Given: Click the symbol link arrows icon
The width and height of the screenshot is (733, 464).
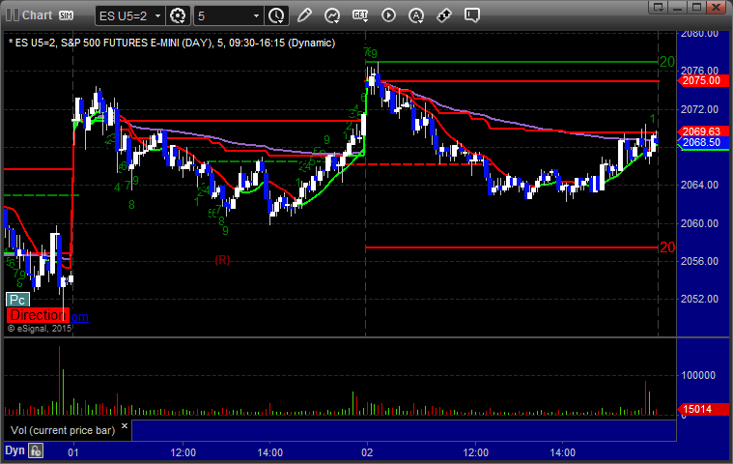Looking at the screenshot, I should pyautogui.click(x=443, y=15).
